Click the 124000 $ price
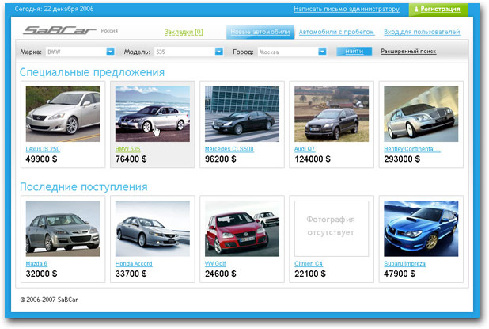The width and height of the screenshot is (489, 329). pyautogui.click(x=313, y=159)
